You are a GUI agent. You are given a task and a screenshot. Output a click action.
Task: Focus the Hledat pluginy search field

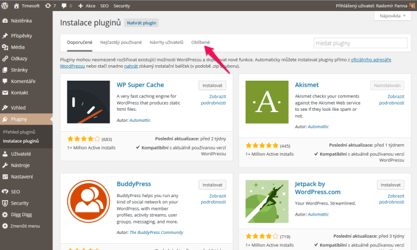pyautogui.click(x=360, y=43)
